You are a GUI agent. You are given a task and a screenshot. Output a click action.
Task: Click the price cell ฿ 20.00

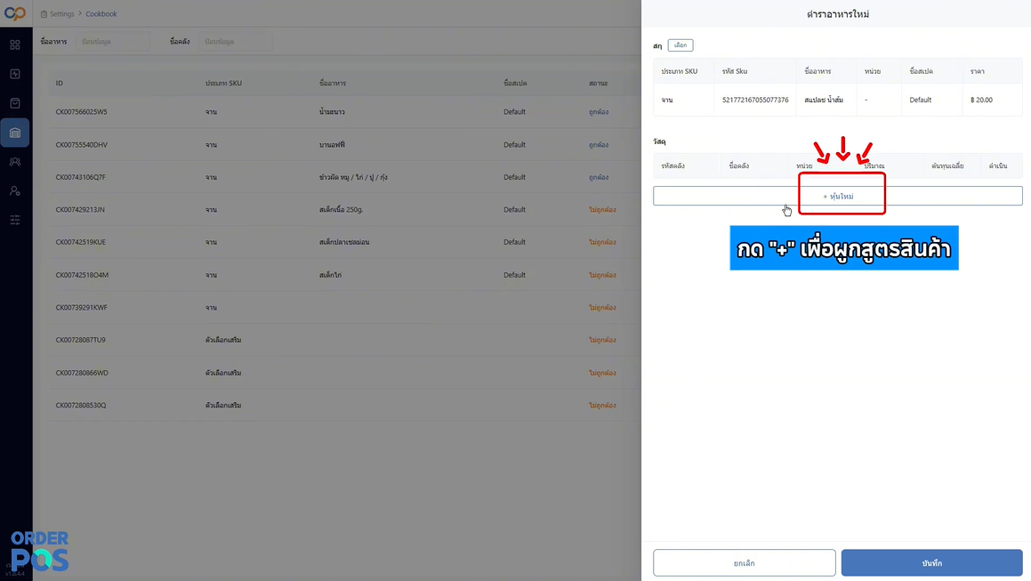(x=981, y=100)
